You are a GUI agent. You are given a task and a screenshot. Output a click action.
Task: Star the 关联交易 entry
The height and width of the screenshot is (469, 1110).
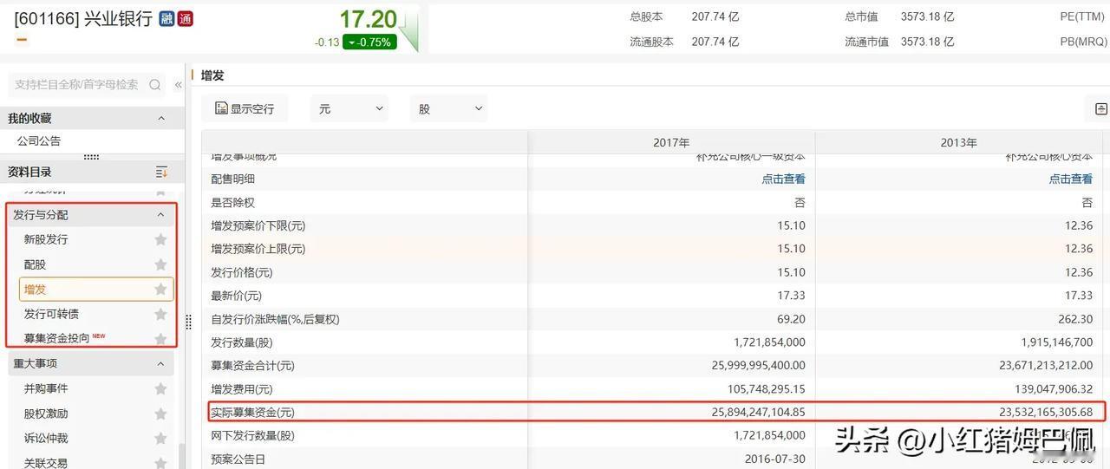160,462
